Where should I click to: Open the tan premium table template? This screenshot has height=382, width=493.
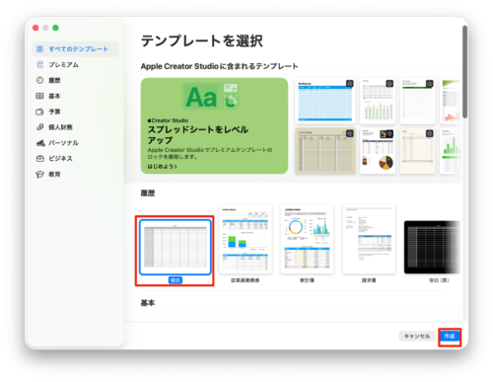[x=325, y=151]
